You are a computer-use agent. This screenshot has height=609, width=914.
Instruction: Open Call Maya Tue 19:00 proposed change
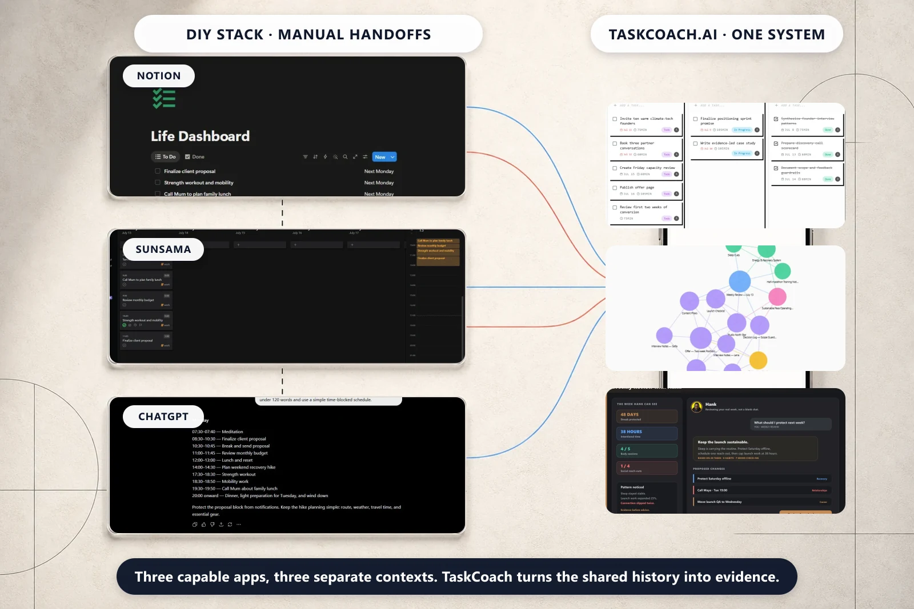[761, 490]
